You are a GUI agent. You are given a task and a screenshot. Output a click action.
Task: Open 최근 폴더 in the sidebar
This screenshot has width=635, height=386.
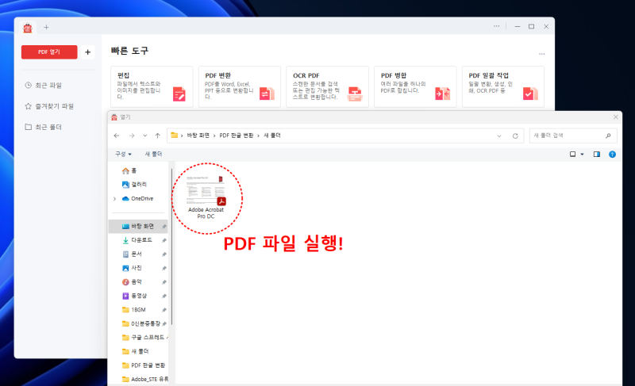(x=44, y=127)
